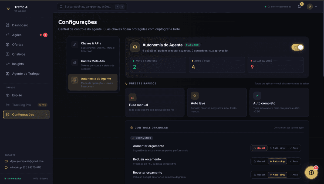Open Espião in the sidebar
324x184 pixels.
coord(26,95)
